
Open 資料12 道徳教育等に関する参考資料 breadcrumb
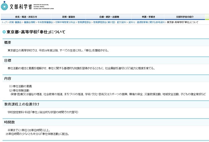(147, 22)
